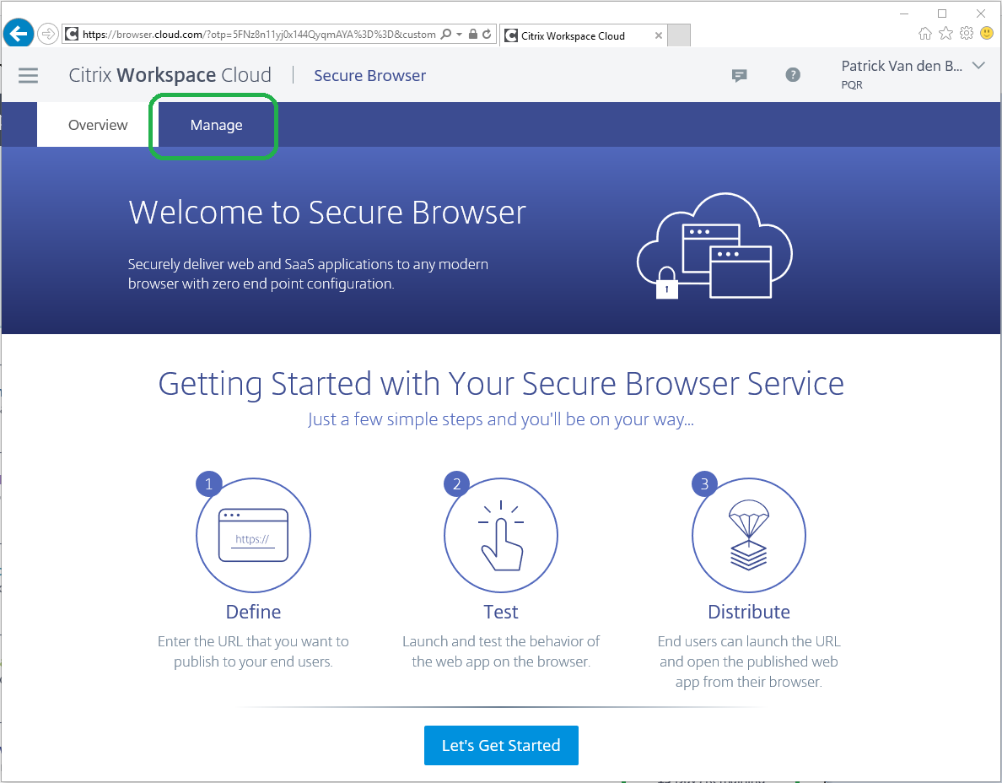
Task: Click 'Enter the URL that you want to' text
Action: (x=253, y=641)
